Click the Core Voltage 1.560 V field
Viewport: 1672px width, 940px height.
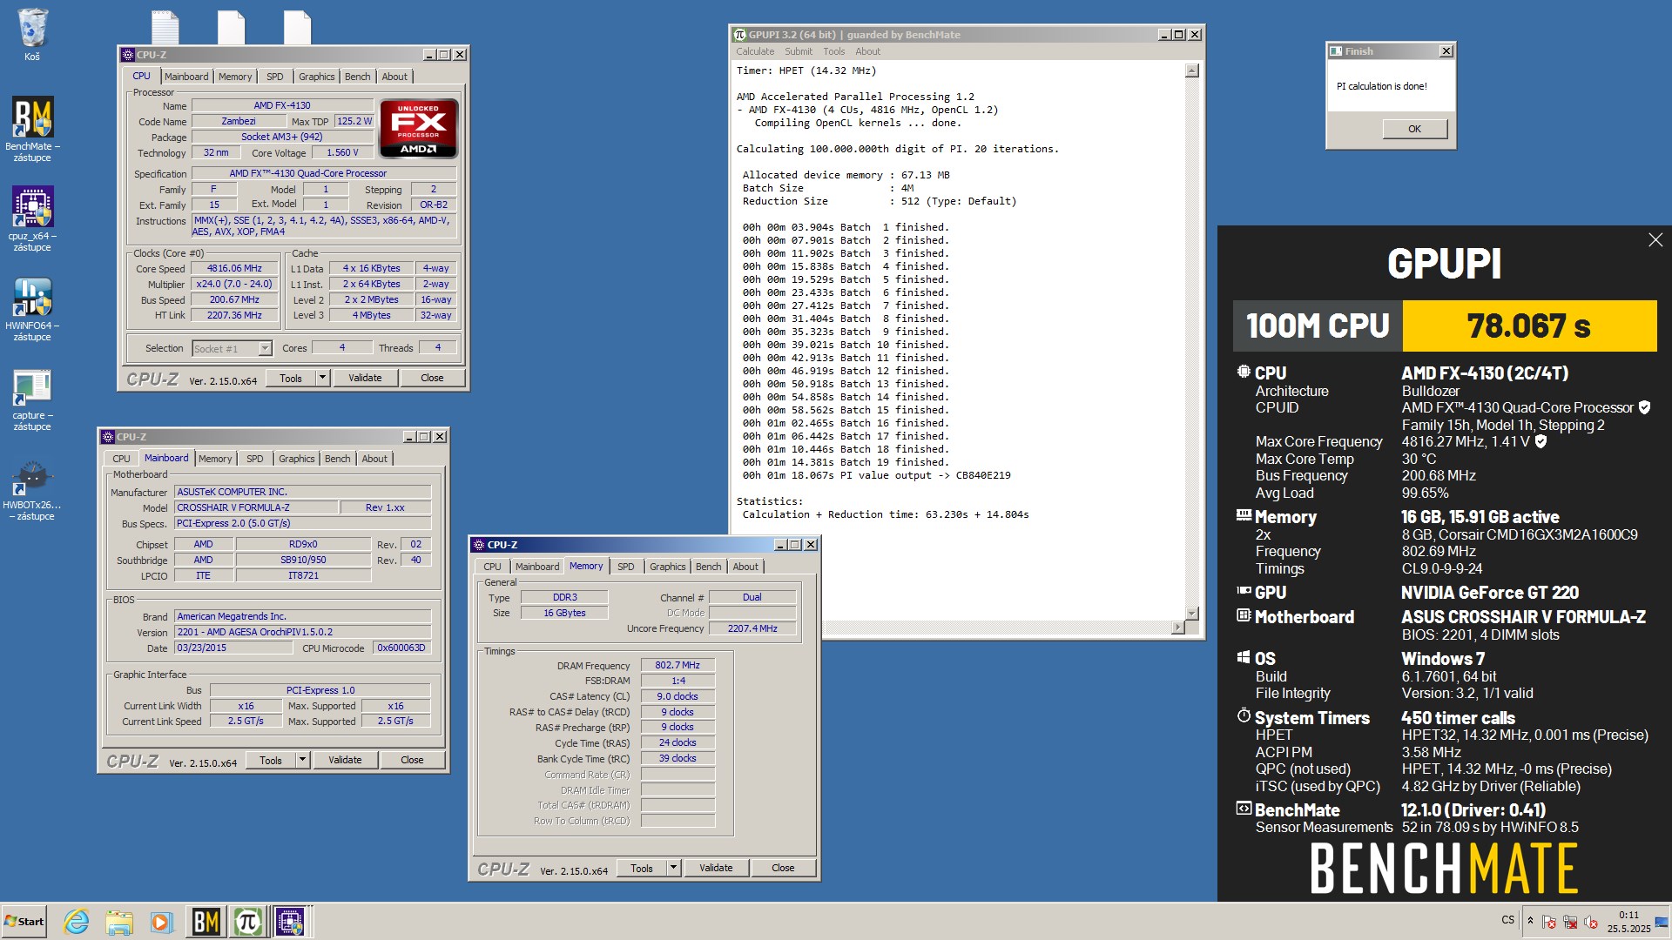[342, 152]
